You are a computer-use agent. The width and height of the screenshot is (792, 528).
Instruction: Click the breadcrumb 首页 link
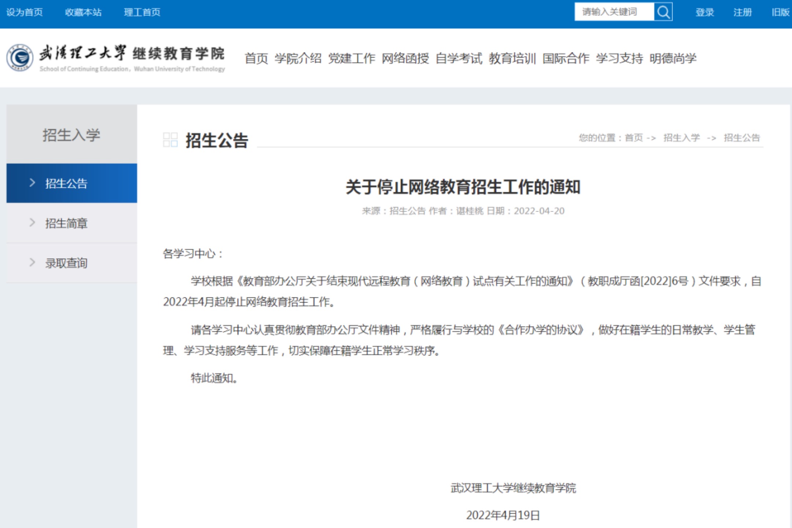point(634,138)
